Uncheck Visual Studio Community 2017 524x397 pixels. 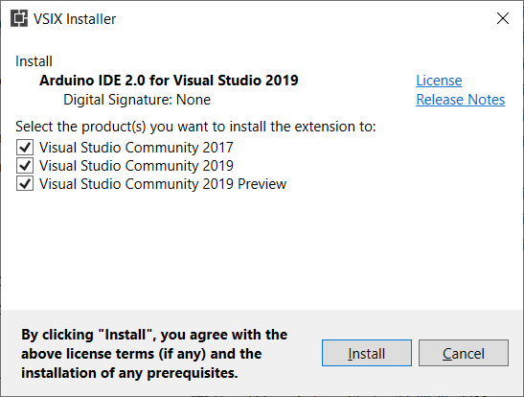click(25, 147)
